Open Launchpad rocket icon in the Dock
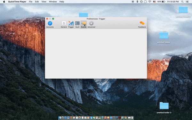Screen dimensions: 192x120 (63, 118)
